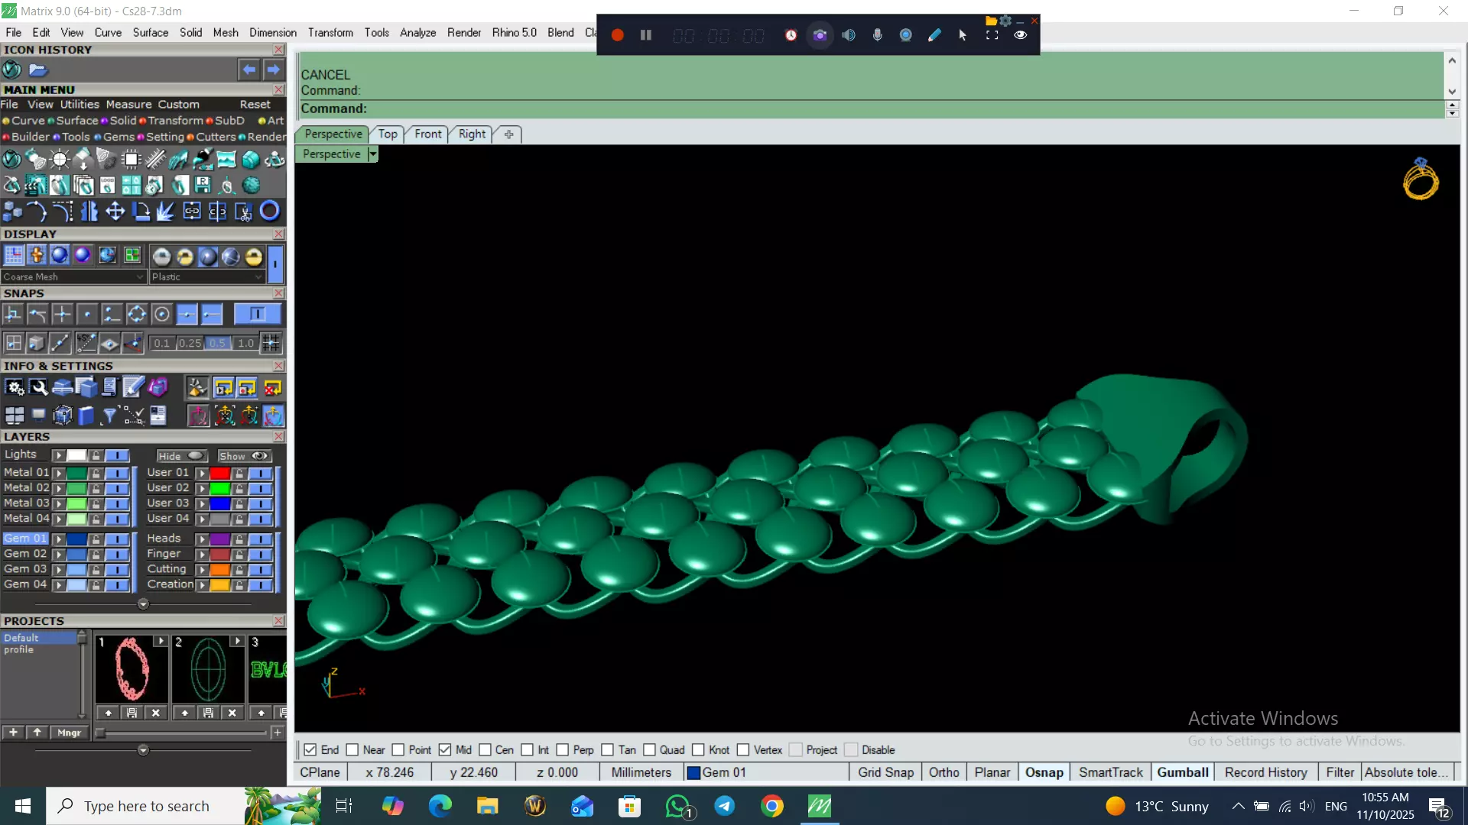Click the Command input line
1468x825 pixels.
coord(872,108)
